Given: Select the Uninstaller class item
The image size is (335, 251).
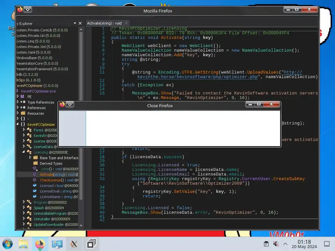Looking at the screenshot, I should pos(52,219).
